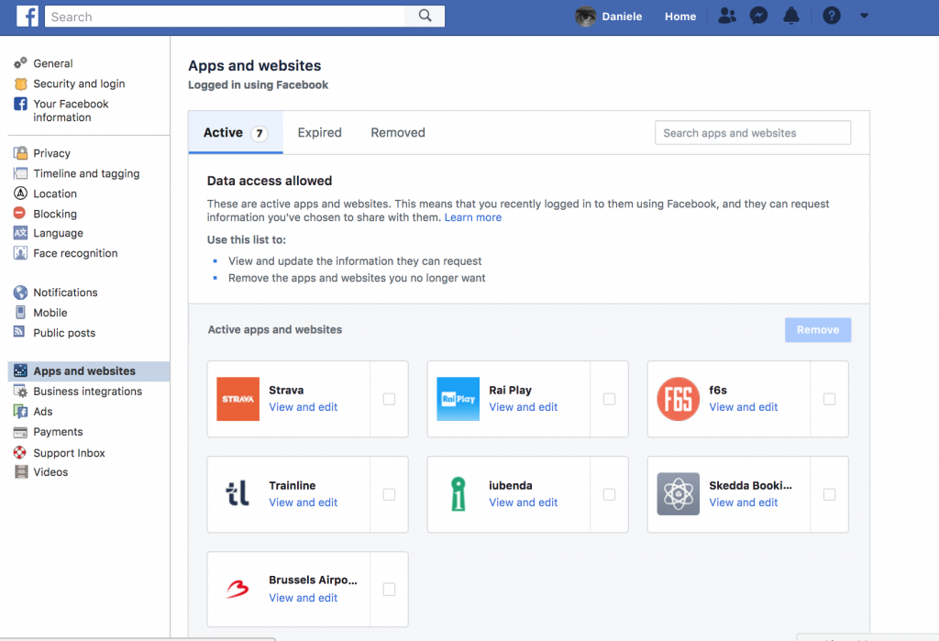Image resolution: width=939 pixels, height=641 pixels.
Task: Click the Skedda Booking app logo
Action: pyautogui.click(x=678, y=494)
